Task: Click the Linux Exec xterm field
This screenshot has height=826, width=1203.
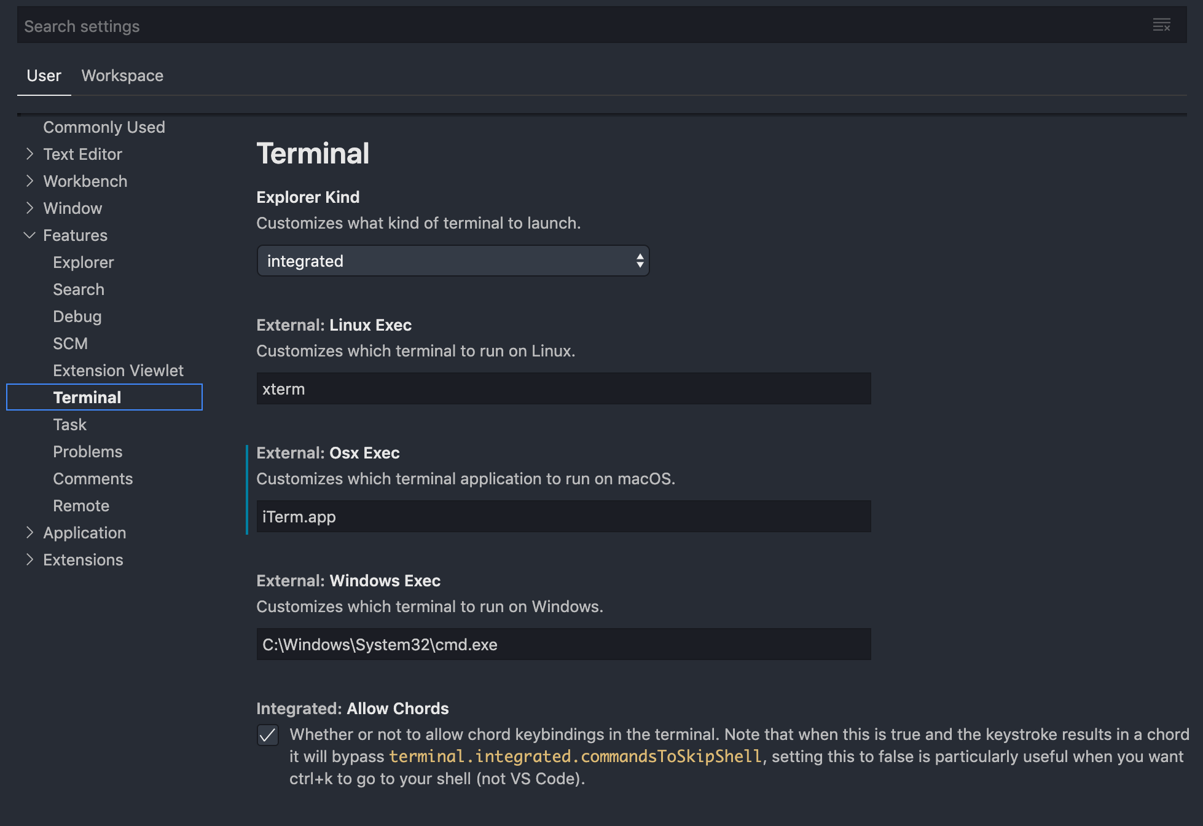Action: tap(563, 388)
